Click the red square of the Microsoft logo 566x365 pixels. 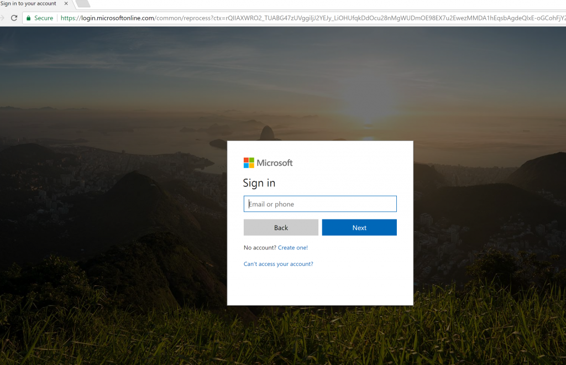(x=247, y=160)
